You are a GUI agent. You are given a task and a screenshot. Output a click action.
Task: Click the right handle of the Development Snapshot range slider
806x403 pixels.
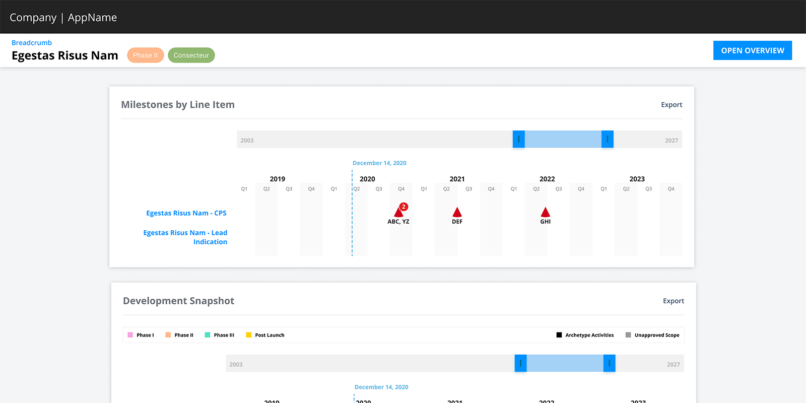coord(610,363)
